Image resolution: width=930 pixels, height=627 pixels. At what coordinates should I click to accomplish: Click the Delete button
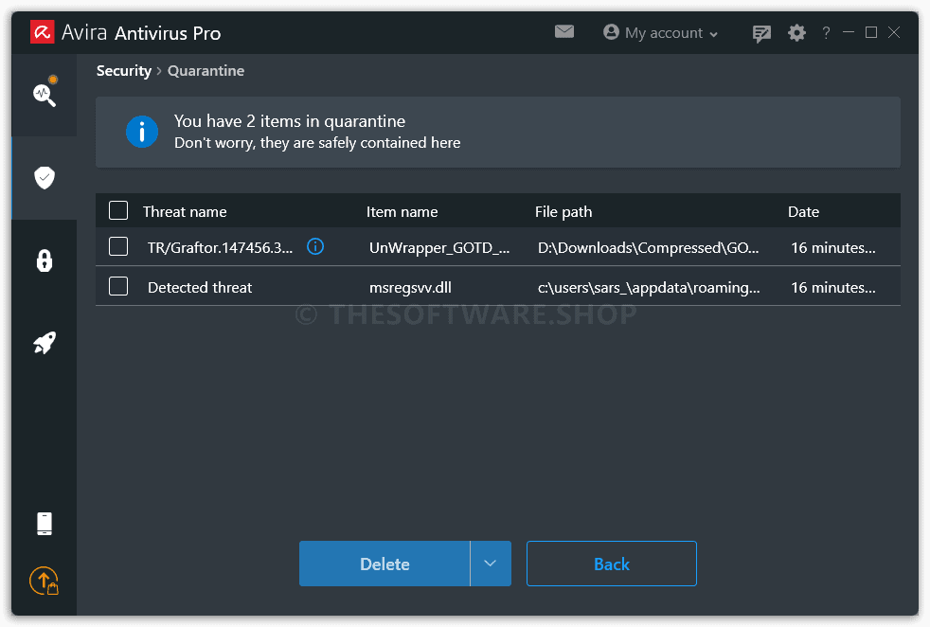385,564
